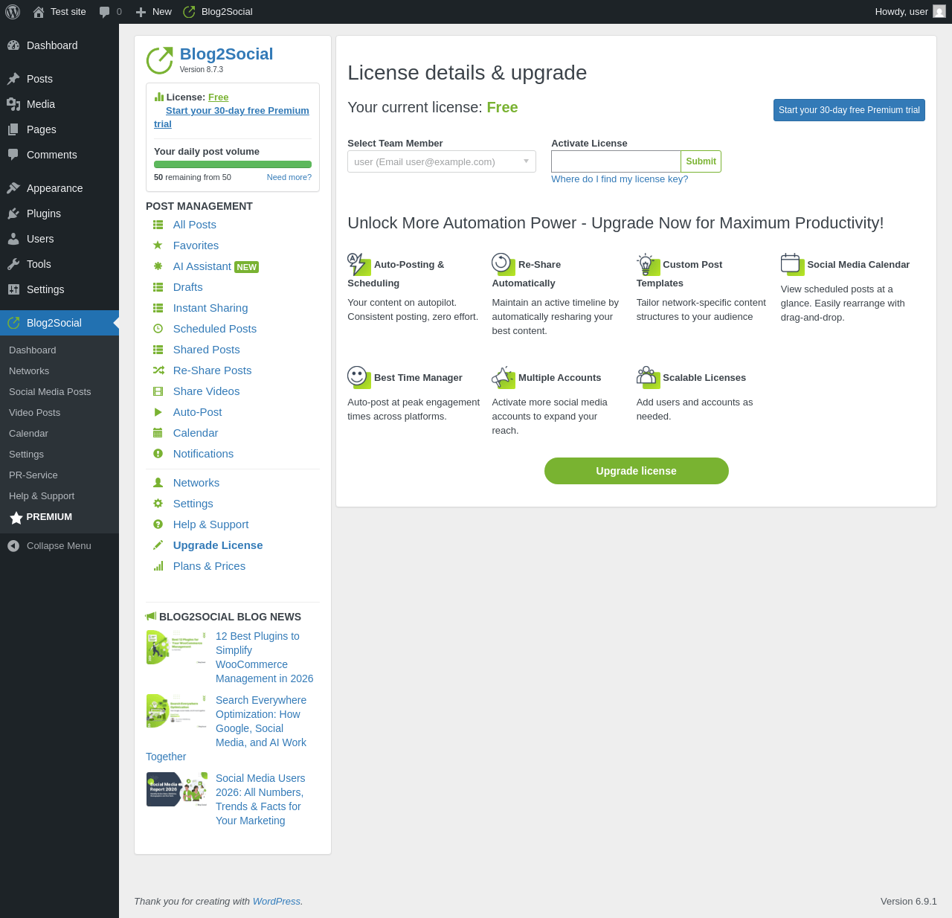Open PR-Service submenu item
952x918 pixels.
[33, 475]
